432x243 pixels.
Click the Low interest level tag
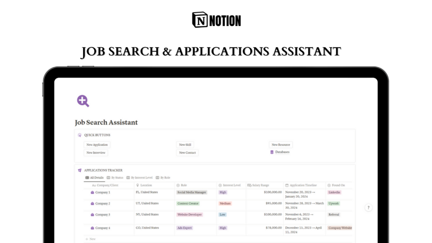223,214
